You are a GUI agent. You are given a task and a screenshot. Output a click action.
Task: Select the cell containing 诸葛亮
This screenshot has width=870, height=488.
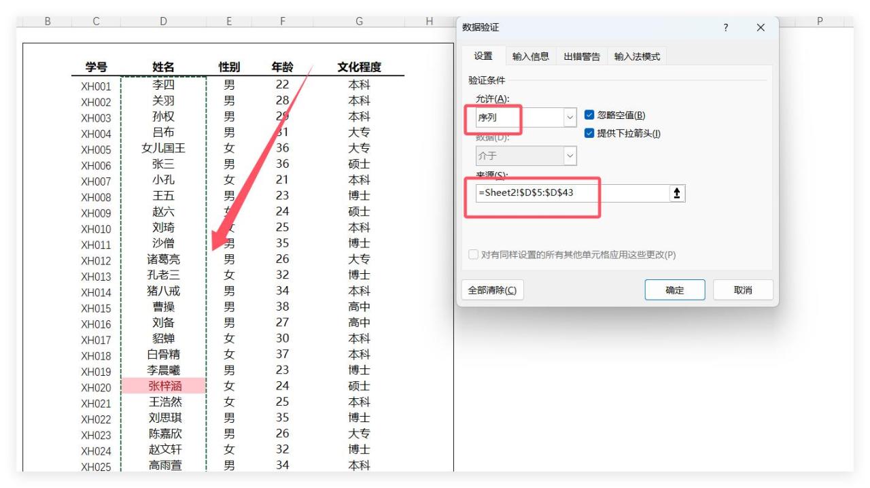[163, 259]
